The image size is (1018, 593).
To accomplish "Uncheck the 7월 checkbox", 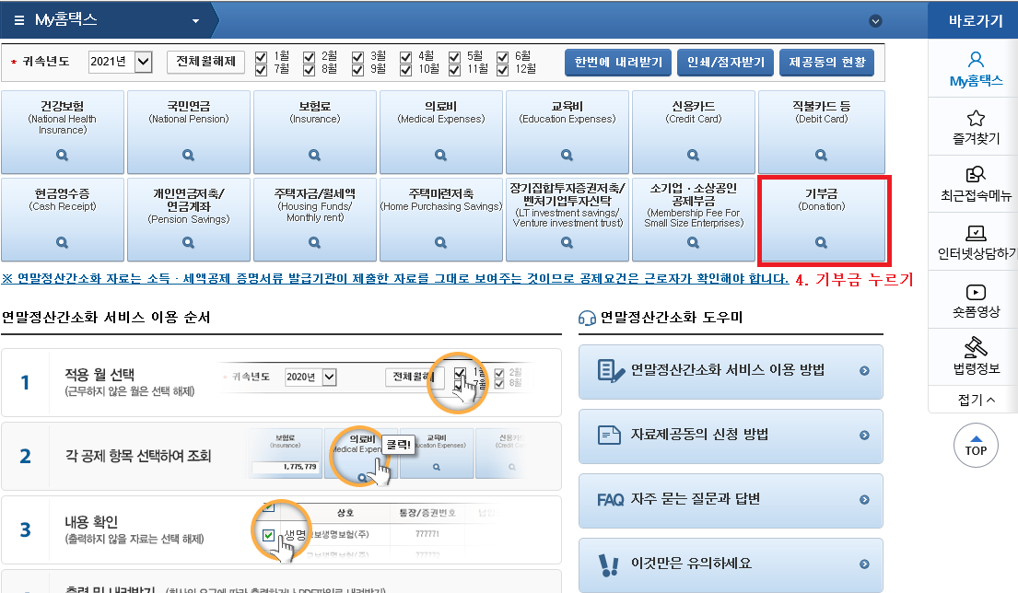I will [261, 69].
